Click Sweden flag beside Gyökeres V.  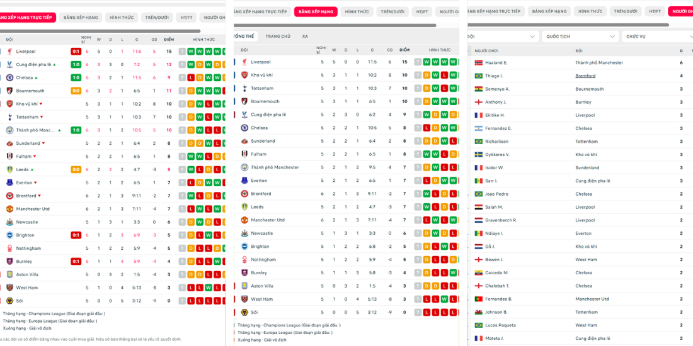click(479, 155)
